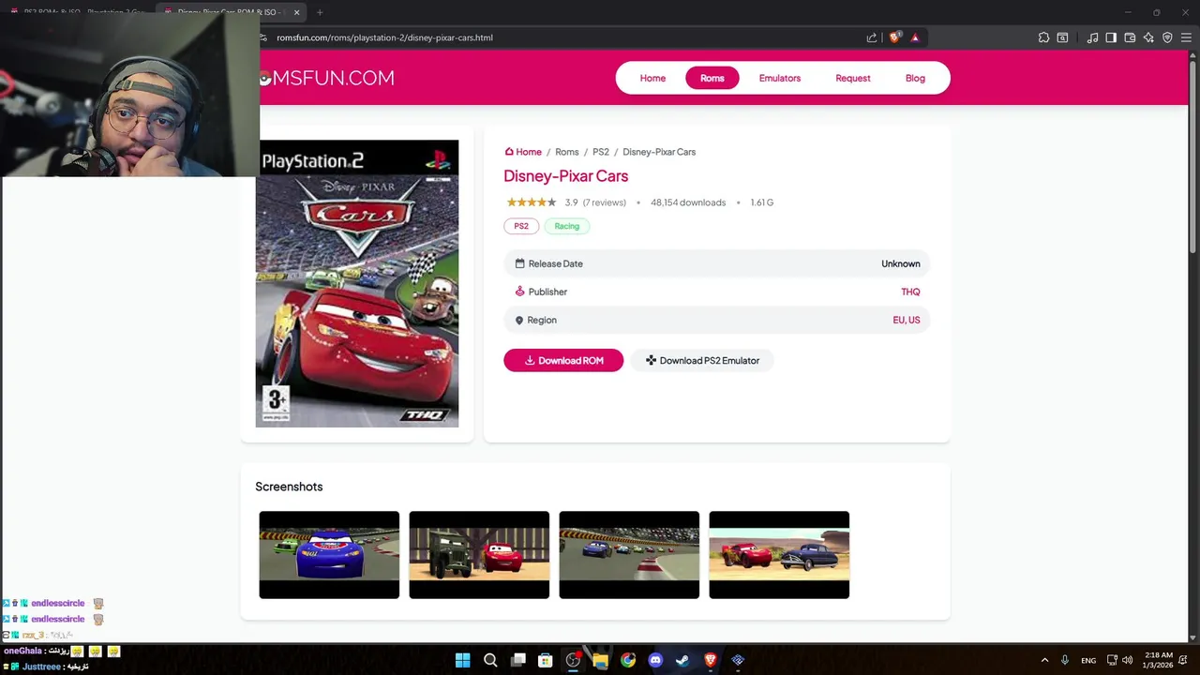Screen dimensions: 1200x675
Task: Open the clock showing 2:18 AM
Action: [x=1159, y=660]
